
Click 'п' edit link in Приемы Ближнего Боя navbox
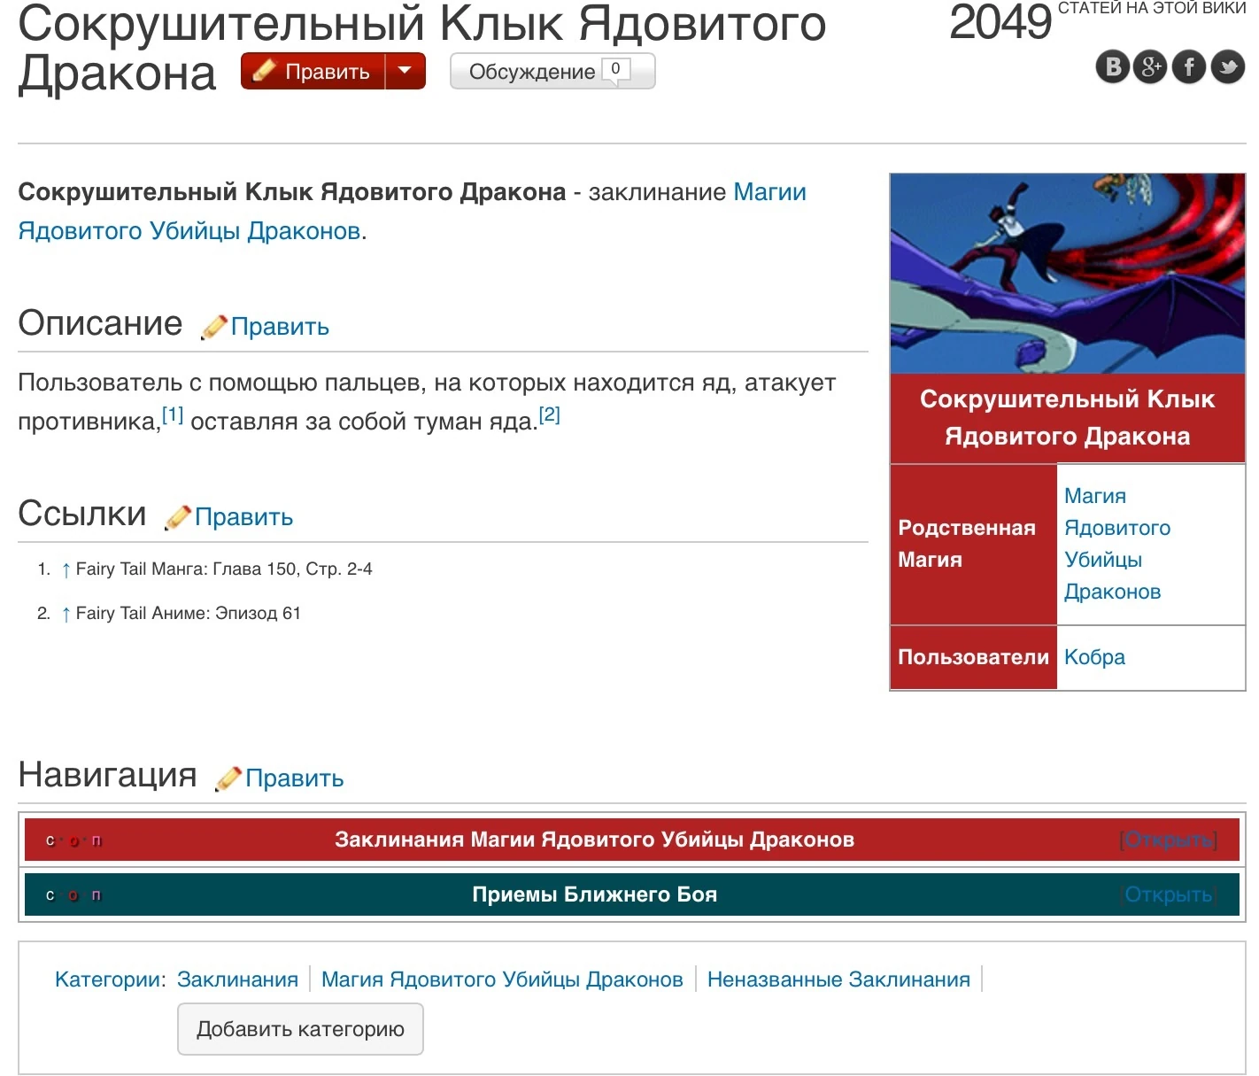(97, 895)
